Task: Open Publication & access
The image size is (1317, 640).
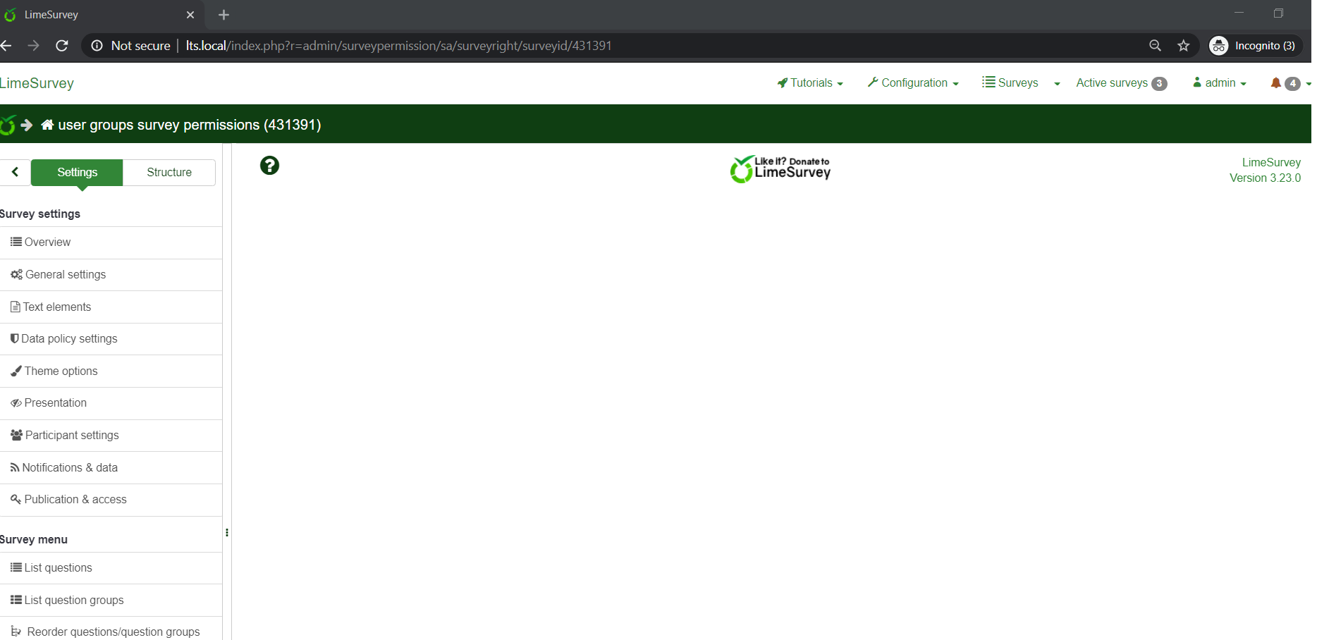Action: coord(111,500)
